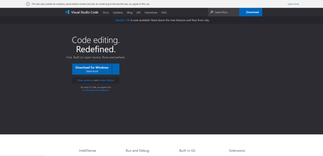323x156 pixels.
Task: Open the Other platforms link
Action: [85, 80]
